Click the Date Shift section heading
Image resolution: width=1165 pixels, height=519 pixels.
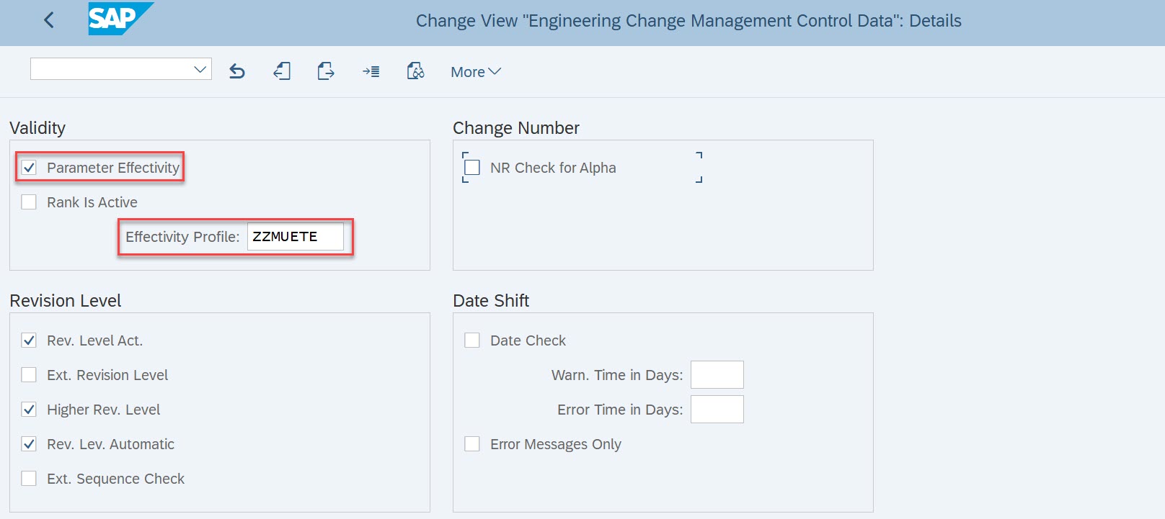[491, 301]
